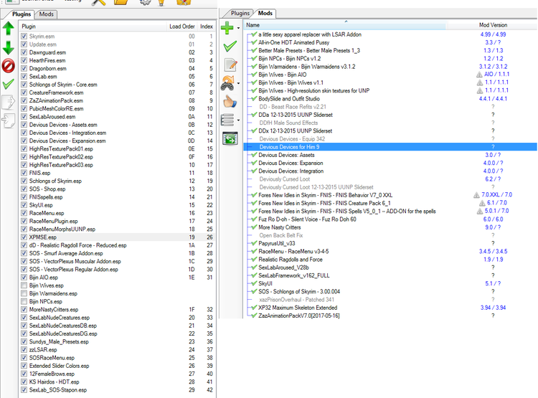538x398 pixels.
Task: Click the red disable-all plugins icon
Action: (x=8, y=65)
